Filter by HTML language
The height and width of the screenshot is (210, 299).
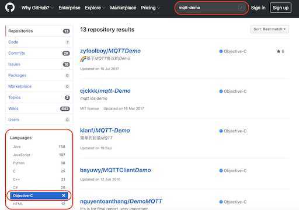tap(39, 204)
